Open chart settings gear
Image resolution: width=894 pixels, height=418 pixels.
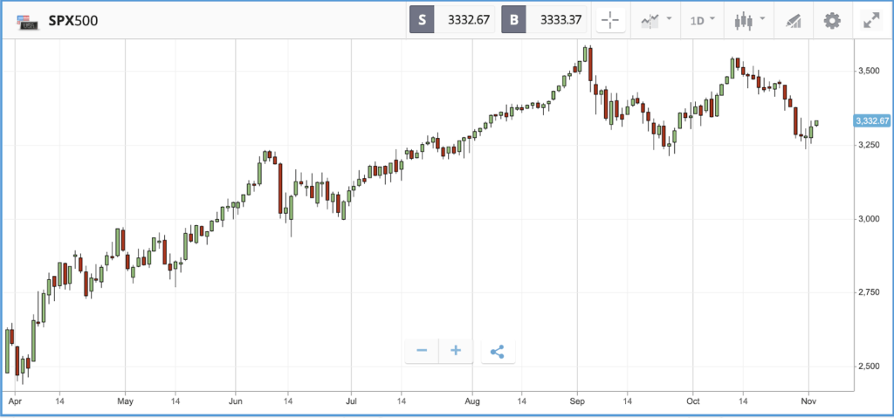[x=832, y=21]
